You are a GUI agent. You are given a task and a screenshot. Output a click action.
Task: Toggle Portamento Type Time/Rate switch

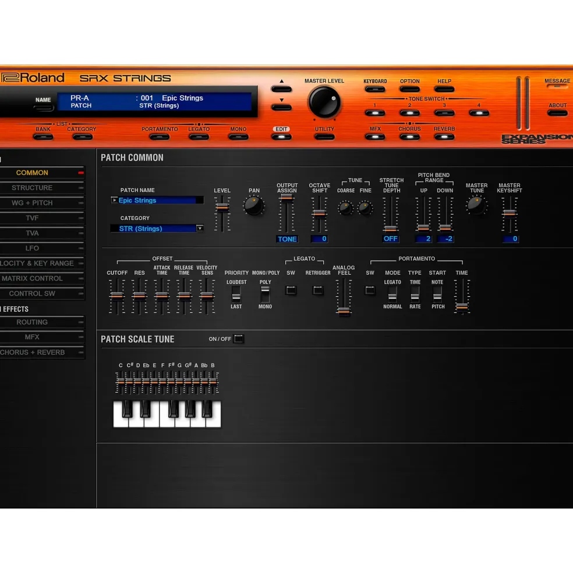[x=415, y=294]
